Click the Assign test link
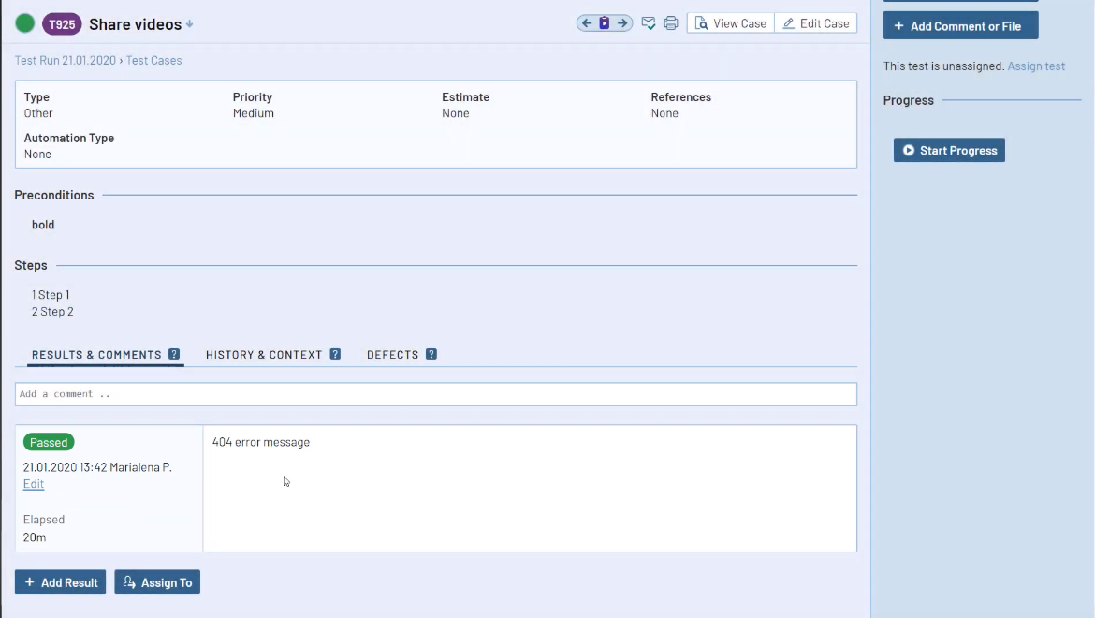This screenshot has width=1095, height=618. pyautogui.click(x=1036, y=66)
